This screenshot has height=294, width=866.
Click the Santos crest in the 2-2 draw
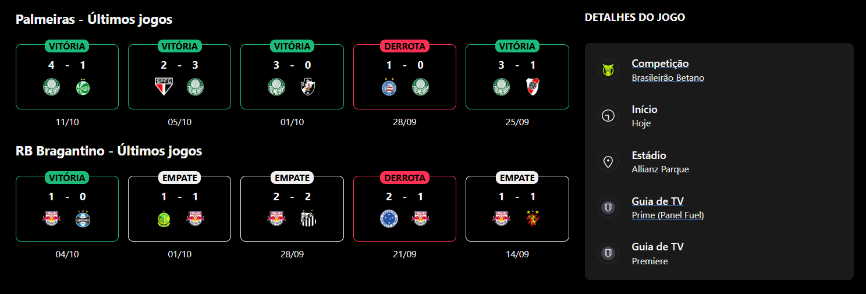tap(307, 219)
